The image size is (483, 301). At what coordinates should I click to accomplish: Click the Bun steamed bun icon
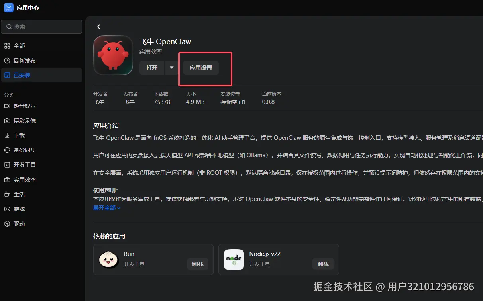(109, 260)
